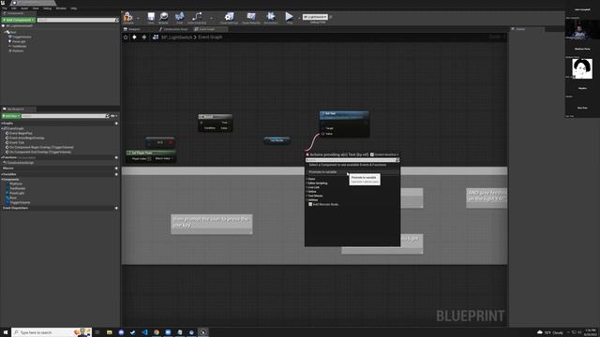Click the Compile toolbar icon

pos(128,17)
